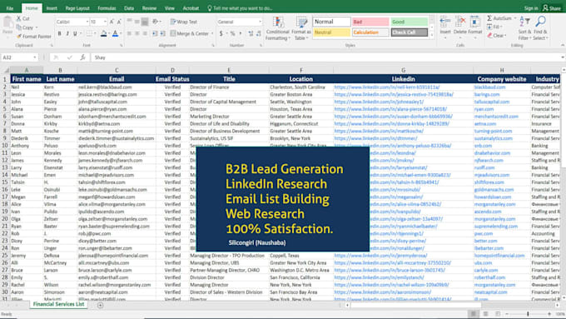
Task: Apply the Neutral cell style
Action: [x=331, y=32]
